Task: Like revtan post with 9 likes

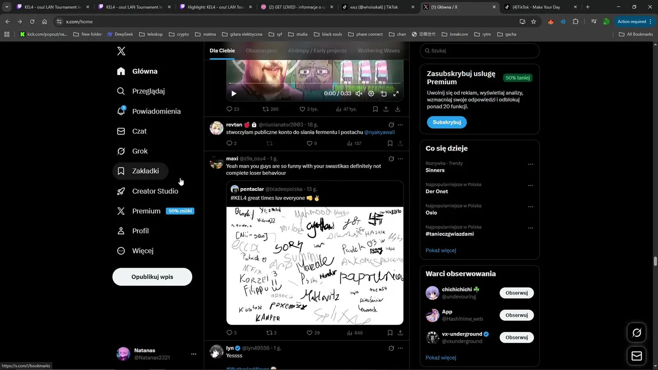Action: 312,143
